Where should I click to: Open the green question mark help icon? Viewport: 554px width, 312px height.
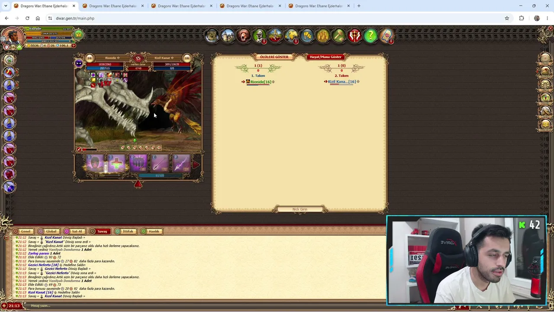click(370, 36)
